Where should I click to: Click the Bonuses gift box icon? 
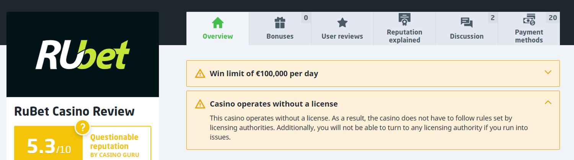click(280, 23)
